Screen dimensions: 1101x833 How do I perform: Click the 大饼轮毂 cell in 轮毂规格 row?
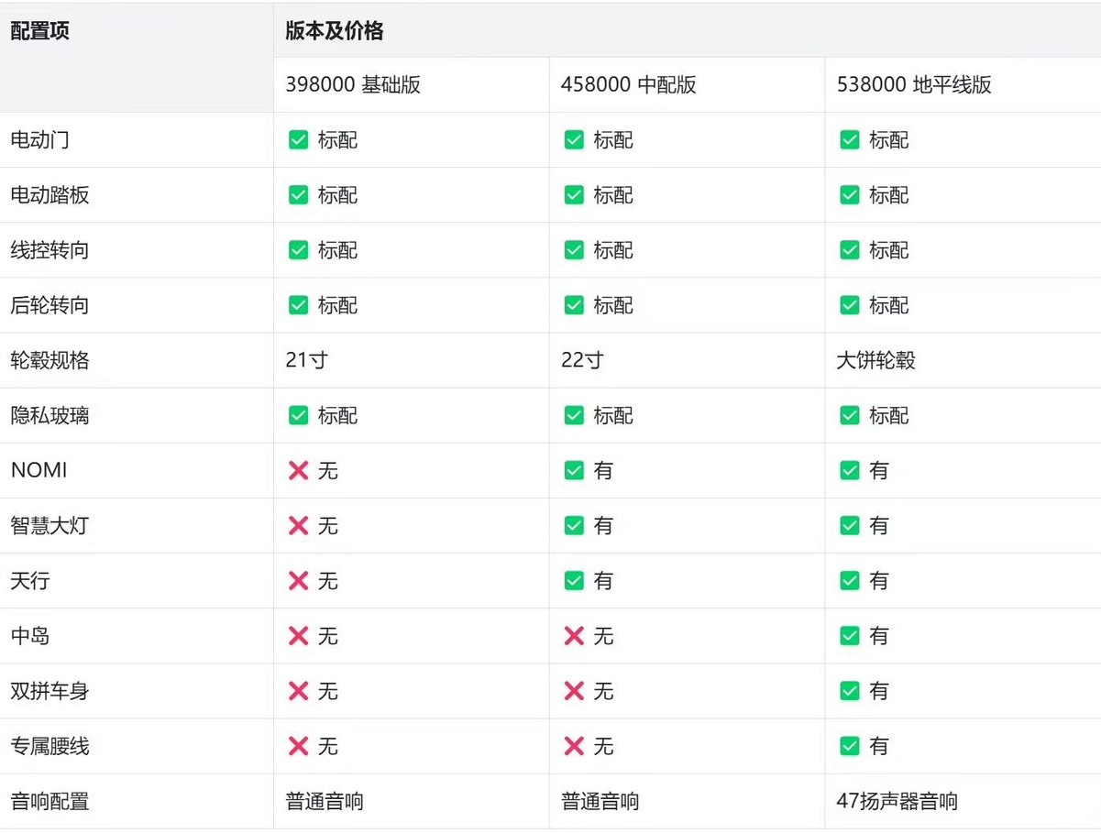point(875,361)
